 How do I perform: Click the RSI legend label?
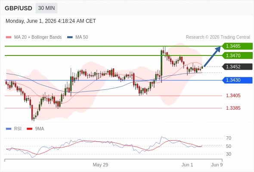click(18, 129)
